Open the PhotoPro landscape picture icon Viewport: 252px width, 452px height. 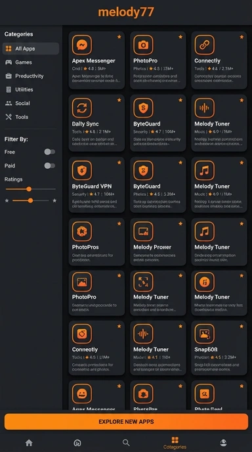point(82,282)
